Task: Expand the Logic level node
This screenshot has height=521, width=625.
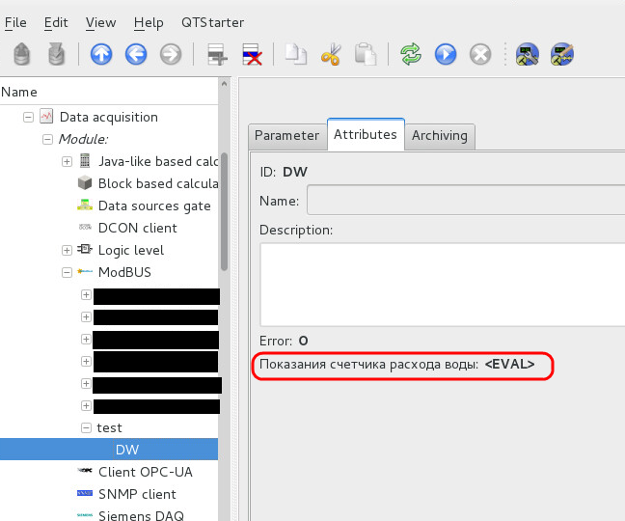Action: tap(67, 250)
